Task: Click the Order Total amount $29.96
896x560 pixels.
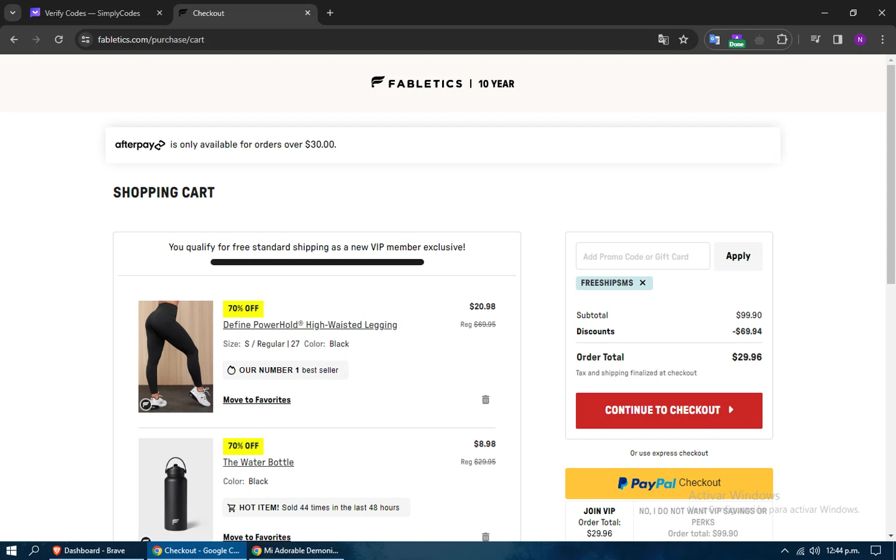Action: coord(747,357)
